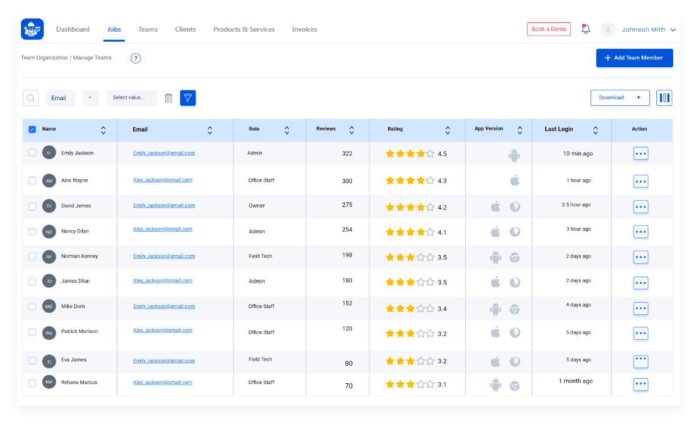Click Chrome icon in Norman Kenney row
Image resolution: width=697 pixels, height=428 pixels.
click(515, 257)
